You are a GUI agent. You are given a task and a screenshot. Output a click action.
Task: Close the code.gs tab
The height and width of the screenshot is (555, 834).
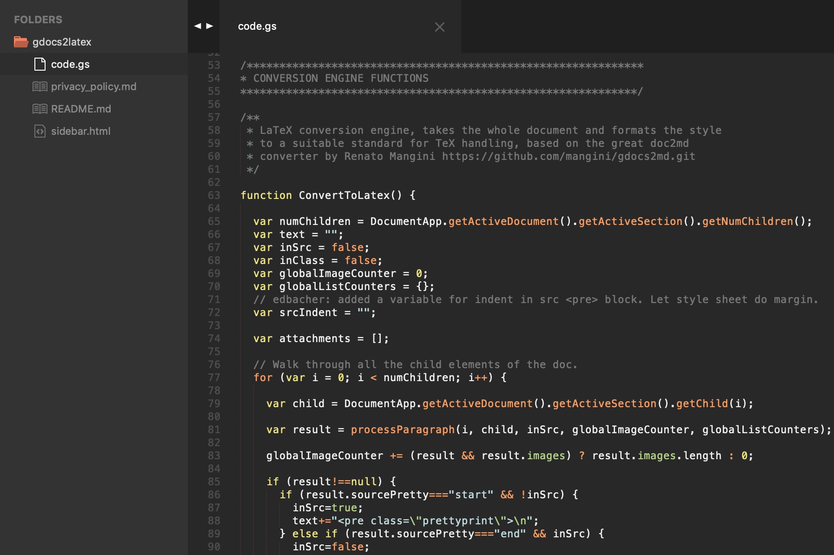pos(439,27)
